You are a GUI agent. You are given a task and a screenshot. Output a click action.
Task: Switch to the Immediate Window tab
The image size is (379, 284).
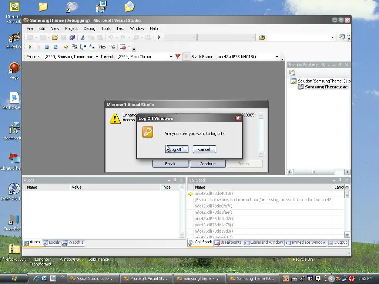306,243
